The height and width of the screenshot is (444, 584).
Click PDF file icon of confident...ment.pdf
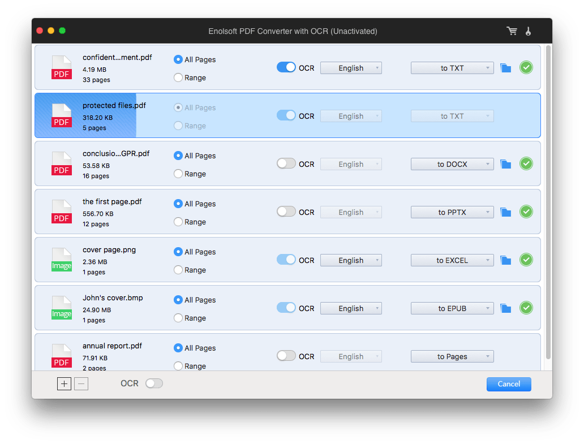62,67
